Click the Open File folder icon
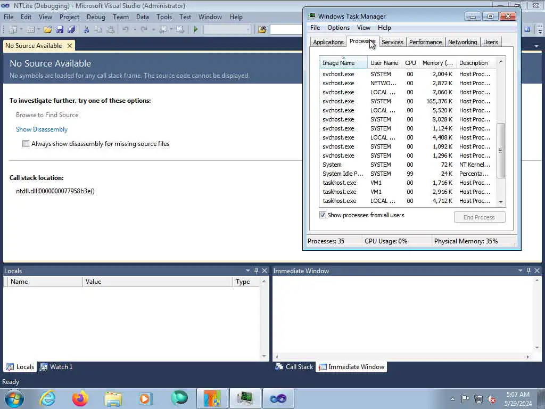 point(47,30)
